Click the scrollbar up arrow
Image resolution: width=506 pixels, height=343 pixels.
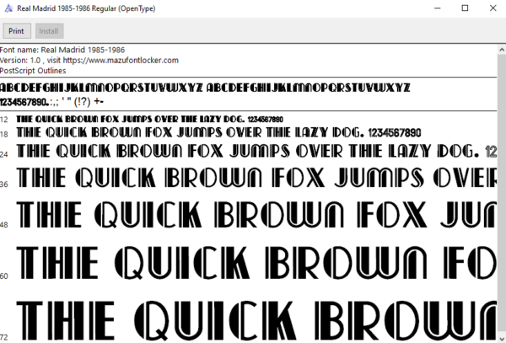pos(502,50)
